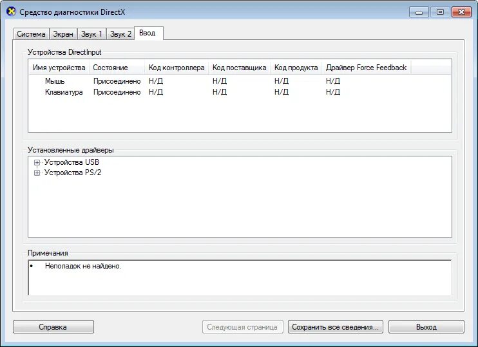Click the Имя устройства column header

click(59, 68)
